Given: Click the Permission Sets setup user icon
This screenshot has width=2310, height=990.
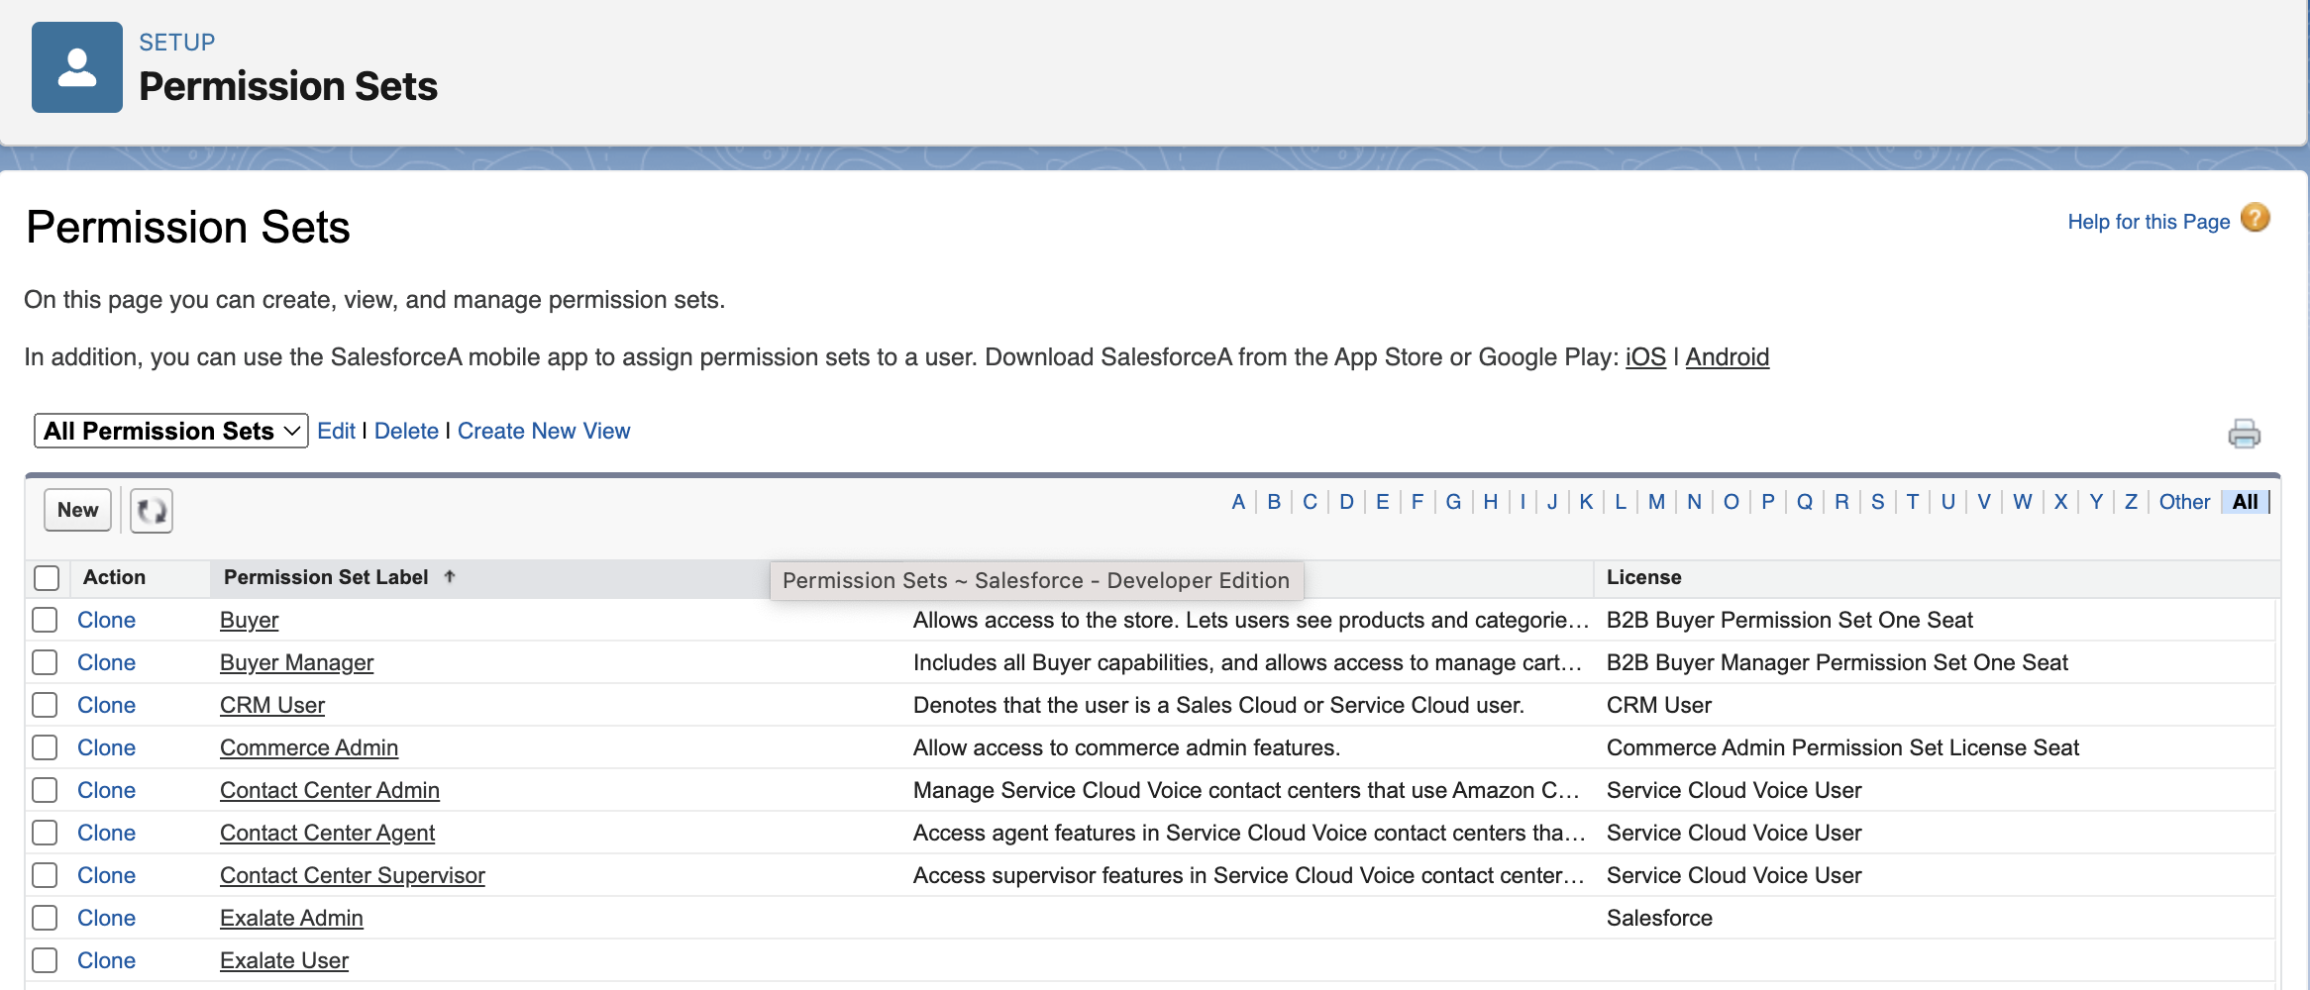Looking at the screenshot, I should click(x=77, y=67).
